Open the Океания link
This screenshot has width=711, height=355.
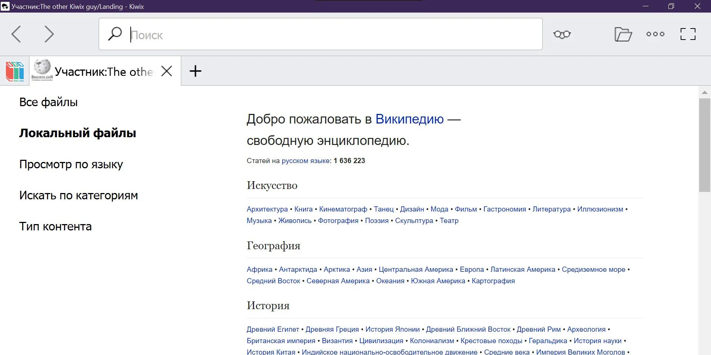pyautogui.click(x=390, y=281)
